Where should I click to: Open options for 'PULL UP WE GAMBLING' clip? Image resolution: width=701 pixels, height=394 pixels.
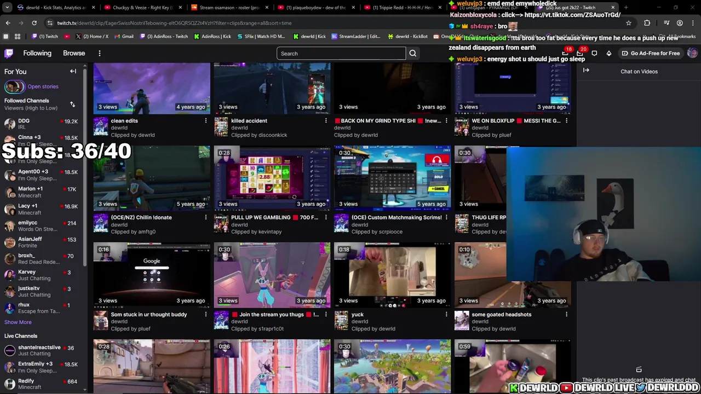tap(326, 217)
